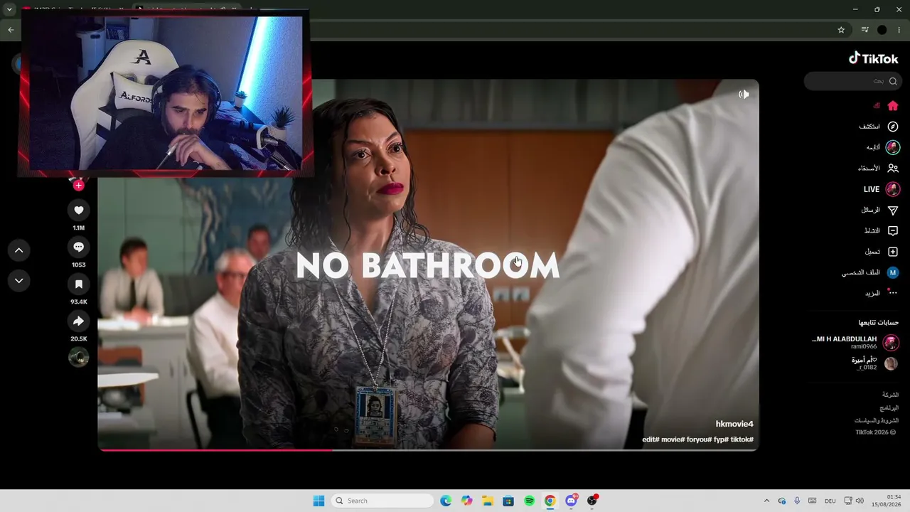Image resolution: width=910 pixels, height=512 pixels.
Task: Open the Friends people icon
Action: [893, 169]
